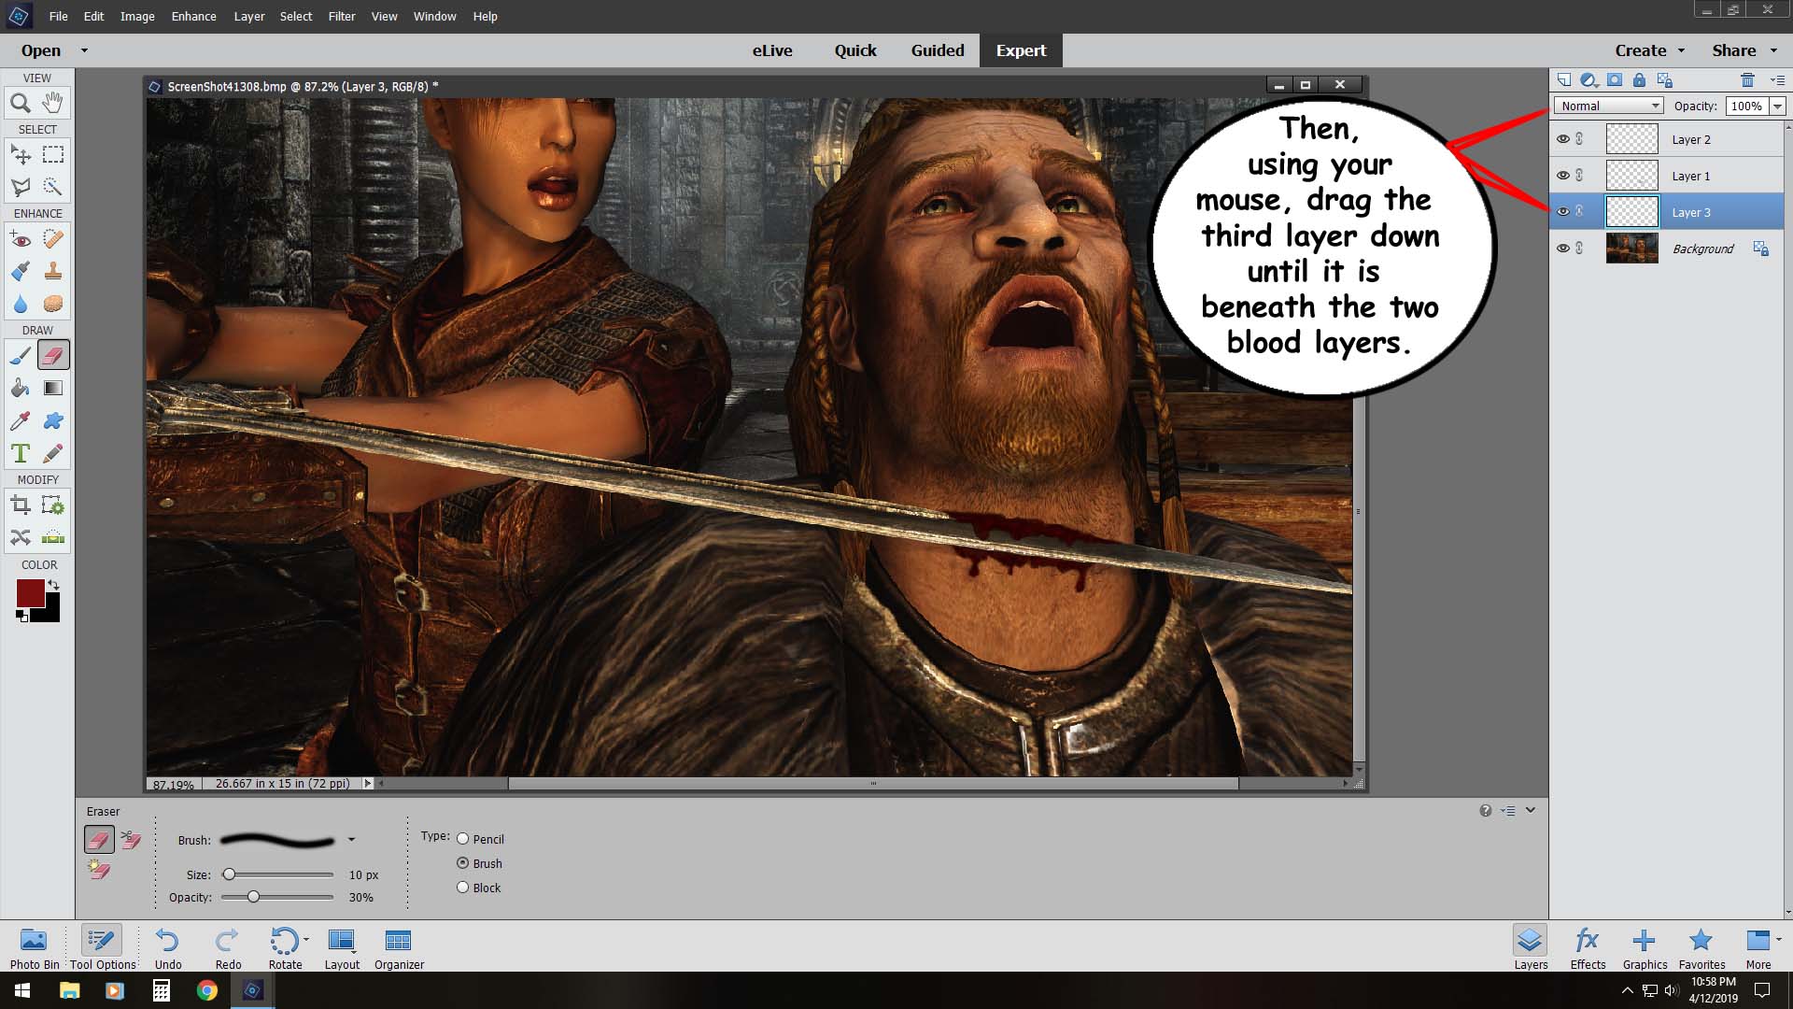Open Tool Options help
The height and width of the screenshot is (1009, 1793).
1485,810
